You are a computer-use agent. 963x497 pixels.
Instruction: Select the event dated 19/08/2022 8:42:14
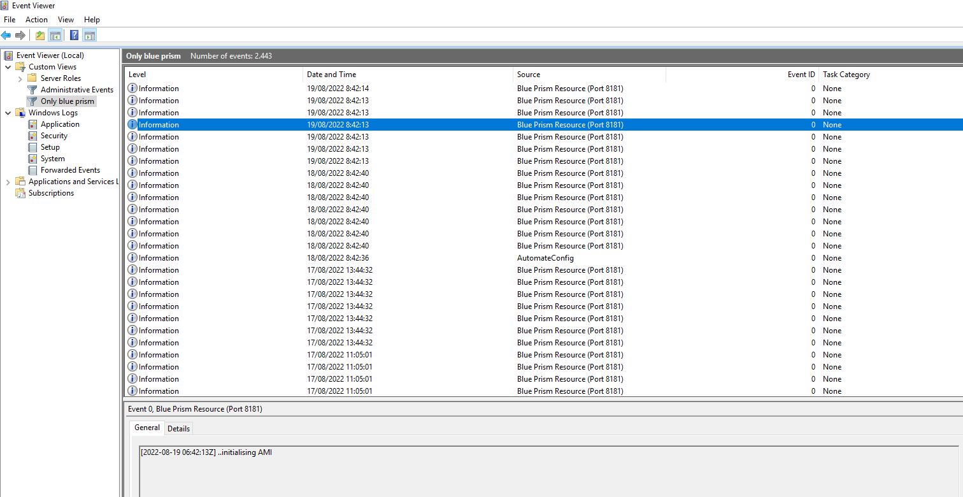544,89
